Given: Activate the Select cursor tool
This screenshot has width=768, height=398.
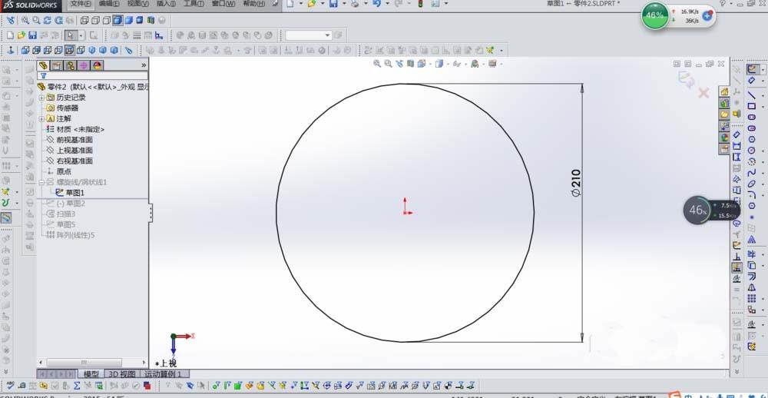Looking at the screenshot, I should pyautogui.click(x=71, y=35).
